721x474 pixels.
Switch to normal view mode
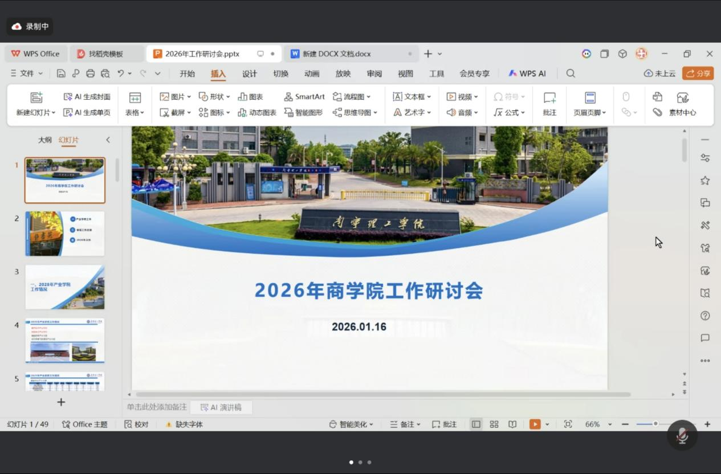476,424
